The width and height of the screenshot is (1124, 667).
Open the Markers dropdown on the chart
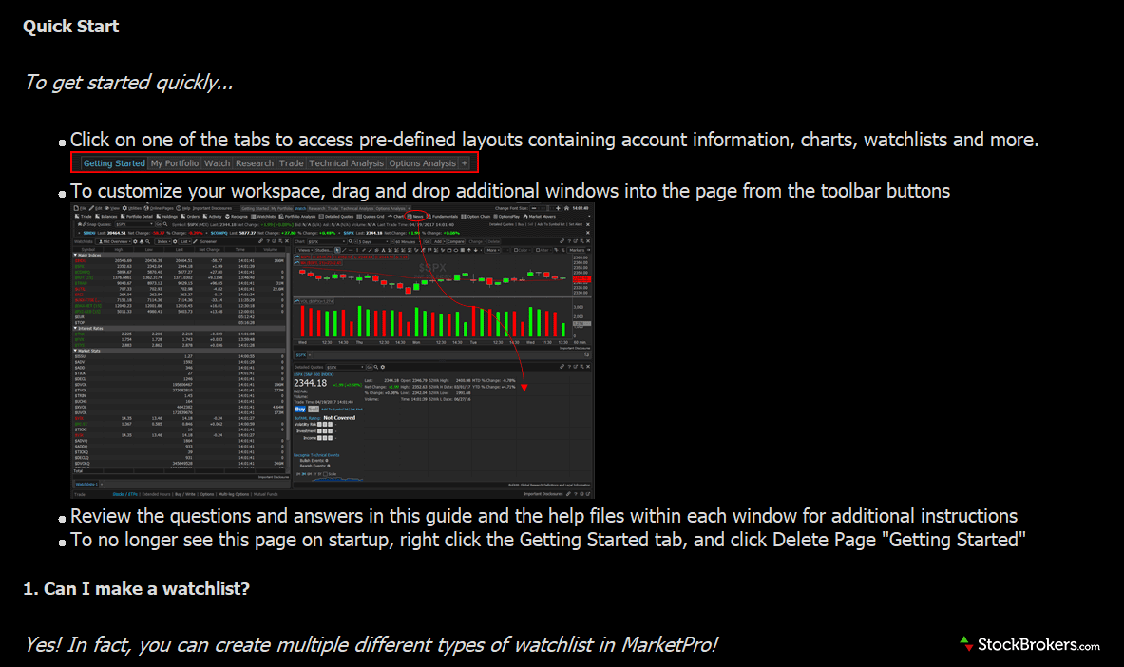pos(578,250)
